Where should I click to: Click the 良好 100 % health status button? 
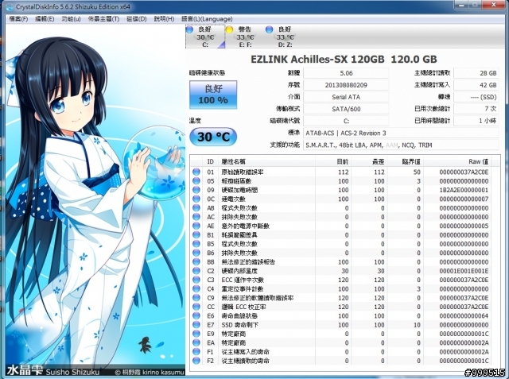point(213,95)
